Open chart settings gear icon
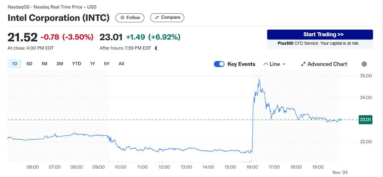Viewport: 383px width, 177px height. pos(364,64)
